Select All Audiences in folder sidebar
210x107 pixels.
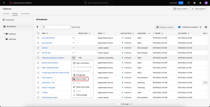click(18, 27)
